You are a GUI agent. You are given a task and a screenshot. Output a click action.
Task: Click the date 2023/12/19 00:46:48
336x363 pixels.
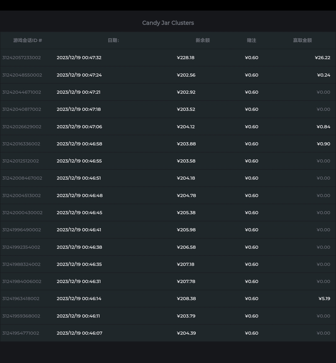pos(80,196)
